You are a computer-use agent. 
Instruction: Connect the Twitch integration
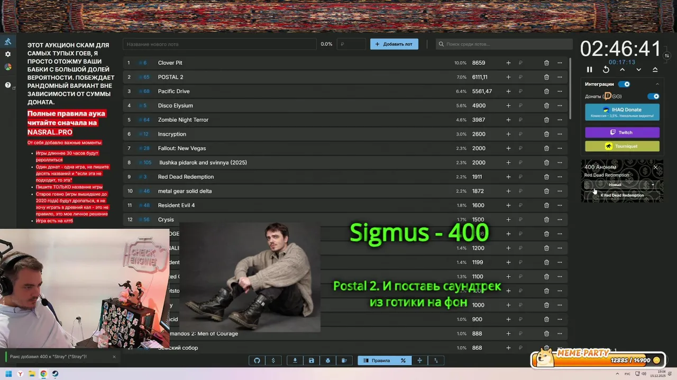[622, 132]
